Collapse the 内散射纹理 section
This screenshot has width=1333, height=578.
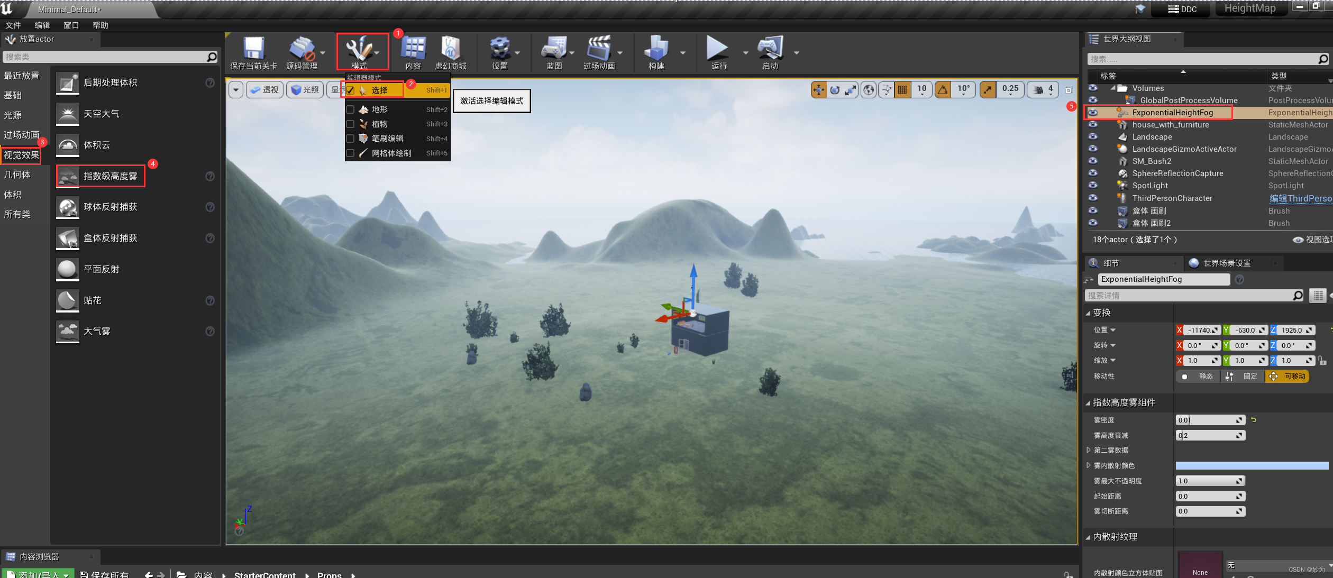tap(1088, 537)
